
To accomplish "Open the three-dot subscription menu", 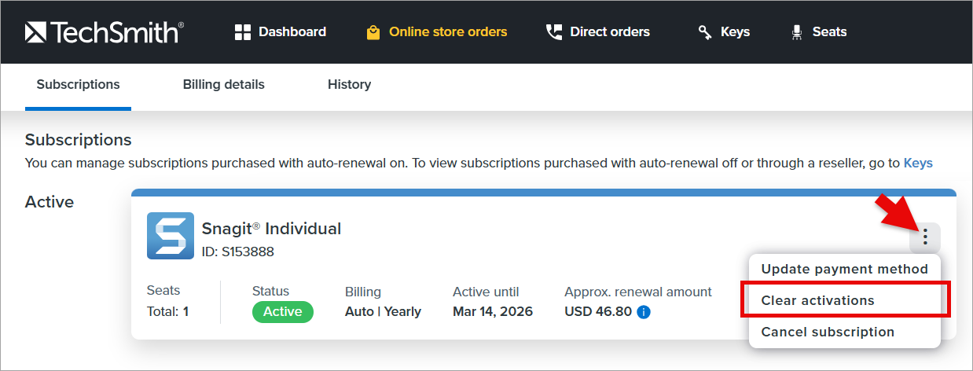I will 925,236.
